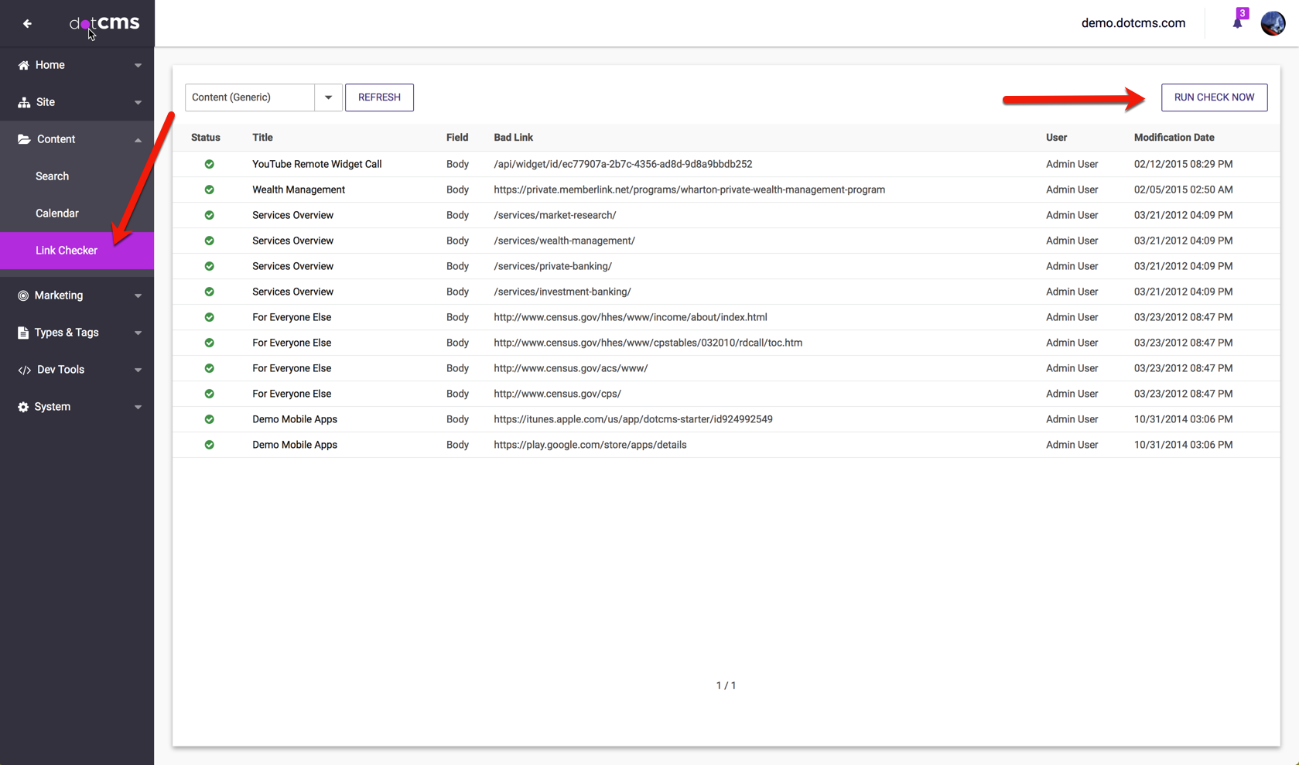Image resolution: width=1299 pixels, height=765 pixels.
Task: Collapse the Content menu section
Action: point(138,140)
